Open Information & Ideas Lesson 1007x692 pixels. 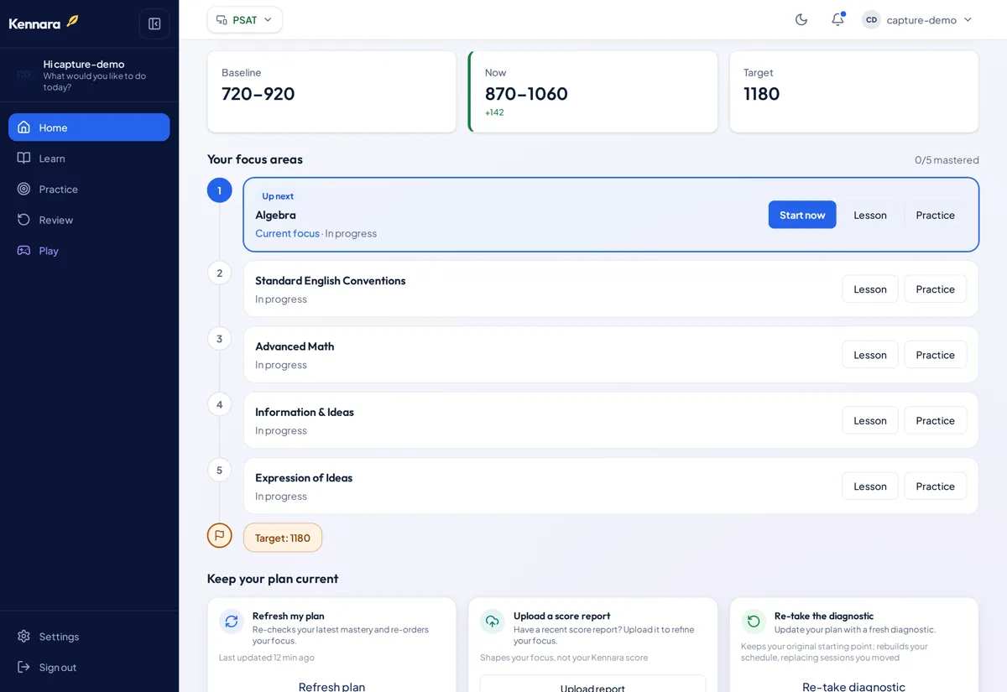pyautogui.click(x=870, y=420)
